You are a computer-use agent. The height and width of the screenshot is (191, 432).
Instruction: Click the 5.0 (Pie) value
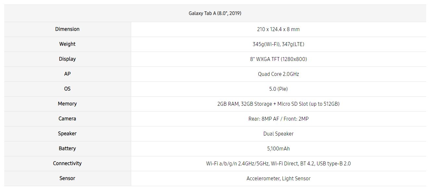coord(278,89)
